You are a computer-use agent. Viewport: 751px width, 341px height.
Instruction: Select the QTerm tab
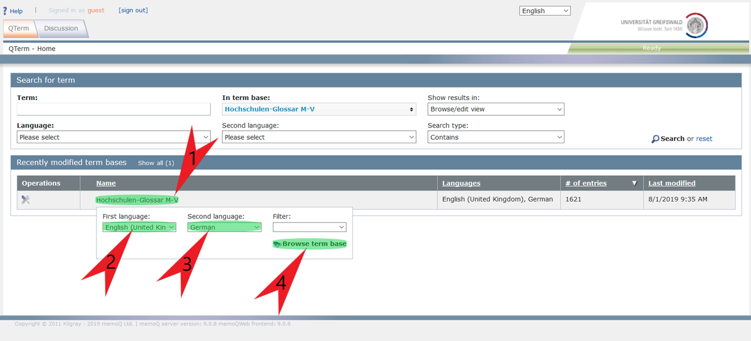[x=18, y=28]
